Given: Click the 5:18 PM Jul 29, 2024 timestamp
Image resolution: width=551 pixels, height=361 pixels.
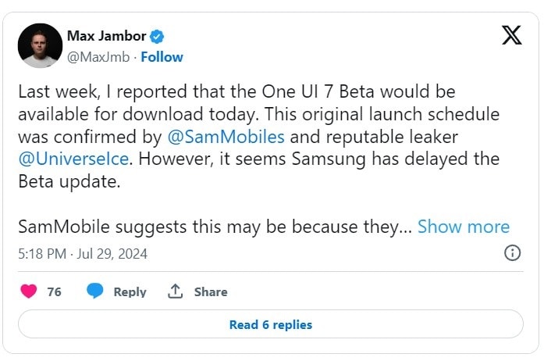Looking at the screenshot, I should [x=83, y=253].
